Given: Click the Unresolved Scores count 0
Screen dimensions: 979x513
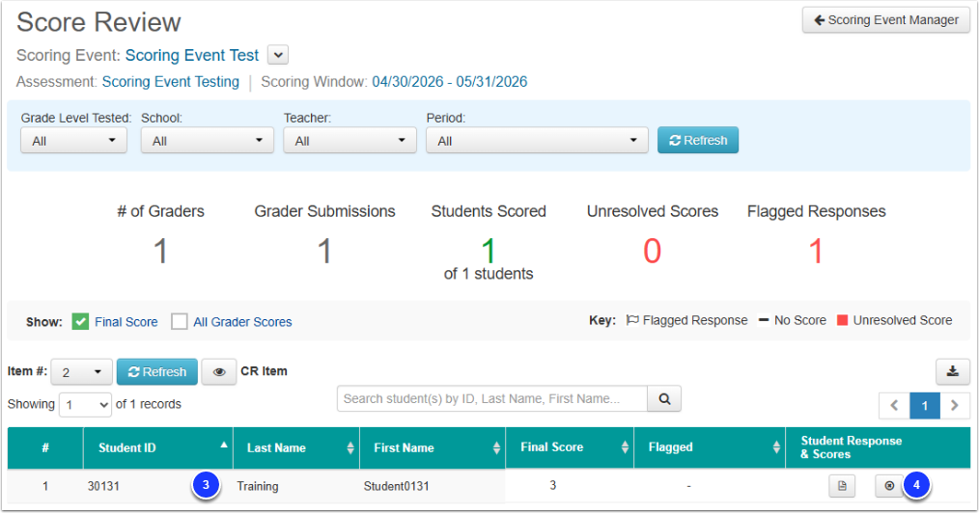Looking at the screenshot, I should pos(653,252).
